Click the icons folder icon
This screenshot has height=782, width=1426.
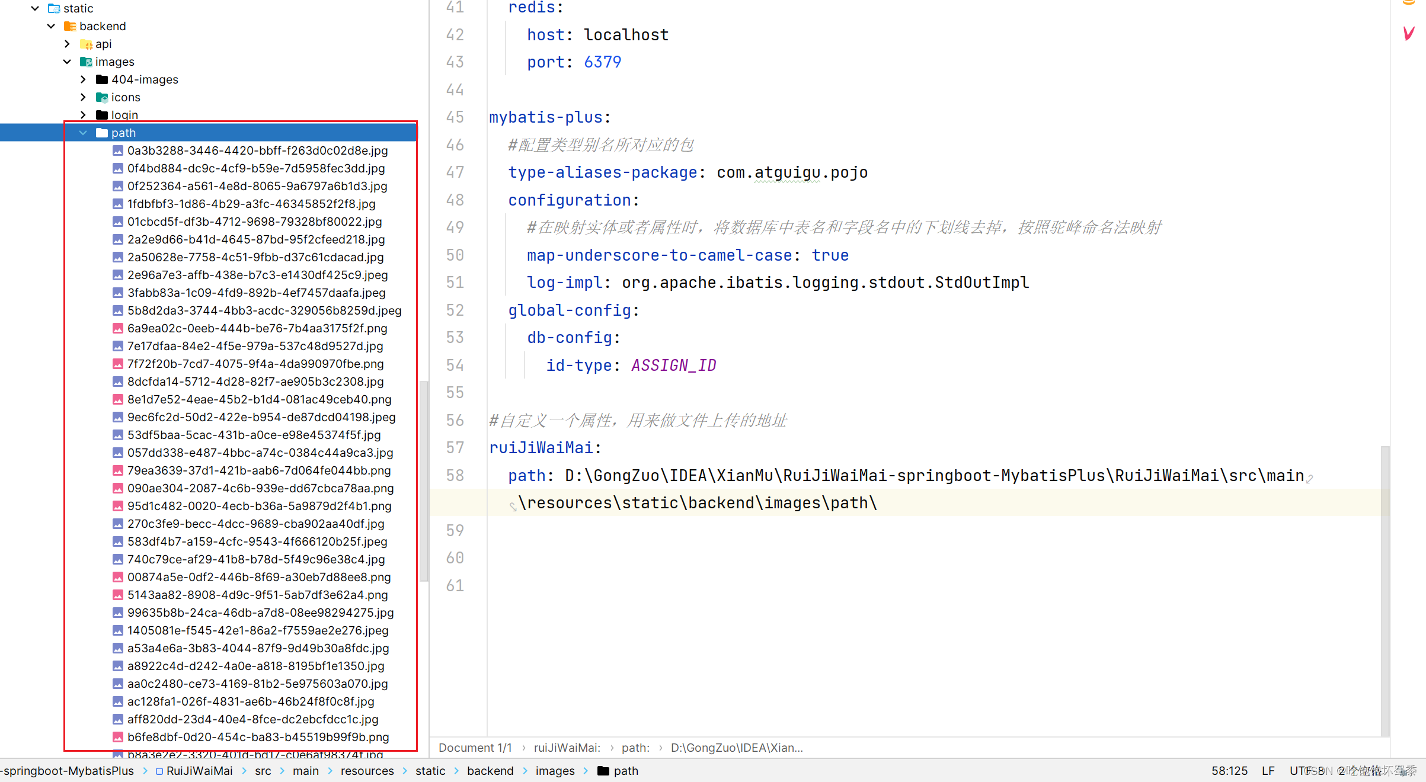click(x=102, y=97)
